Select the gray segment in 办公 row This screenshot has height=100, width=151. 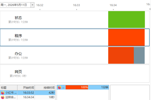click(x=139, y=55)
